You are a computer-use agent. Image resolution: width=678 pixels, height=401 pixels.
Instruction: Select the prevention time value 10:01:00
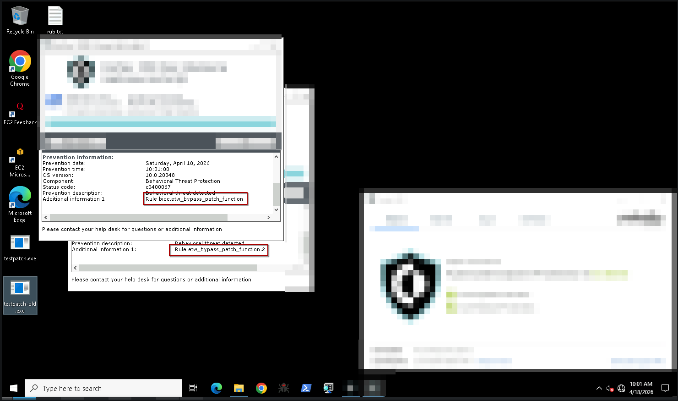[157, 169]
